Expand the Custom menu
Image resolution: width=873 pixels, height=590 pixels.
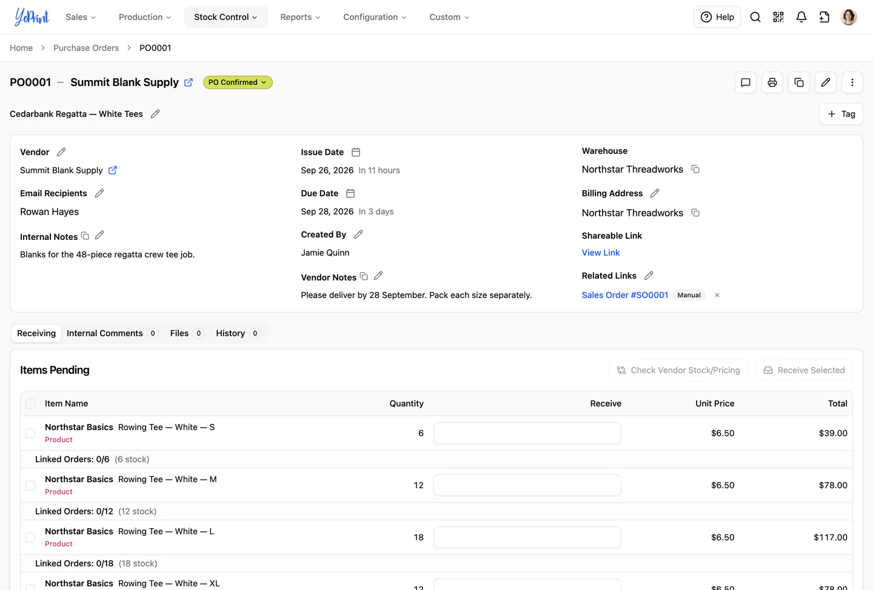tap(449, 17)
